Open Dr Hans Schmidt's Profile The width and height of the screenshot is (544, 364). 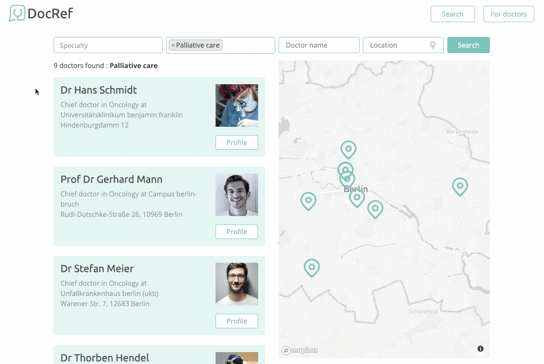pos(236,142)
